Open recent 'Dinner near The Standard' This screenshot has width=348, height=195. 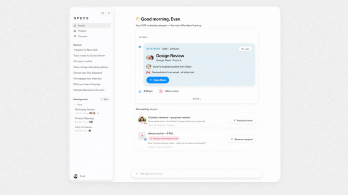pos(87,73)
